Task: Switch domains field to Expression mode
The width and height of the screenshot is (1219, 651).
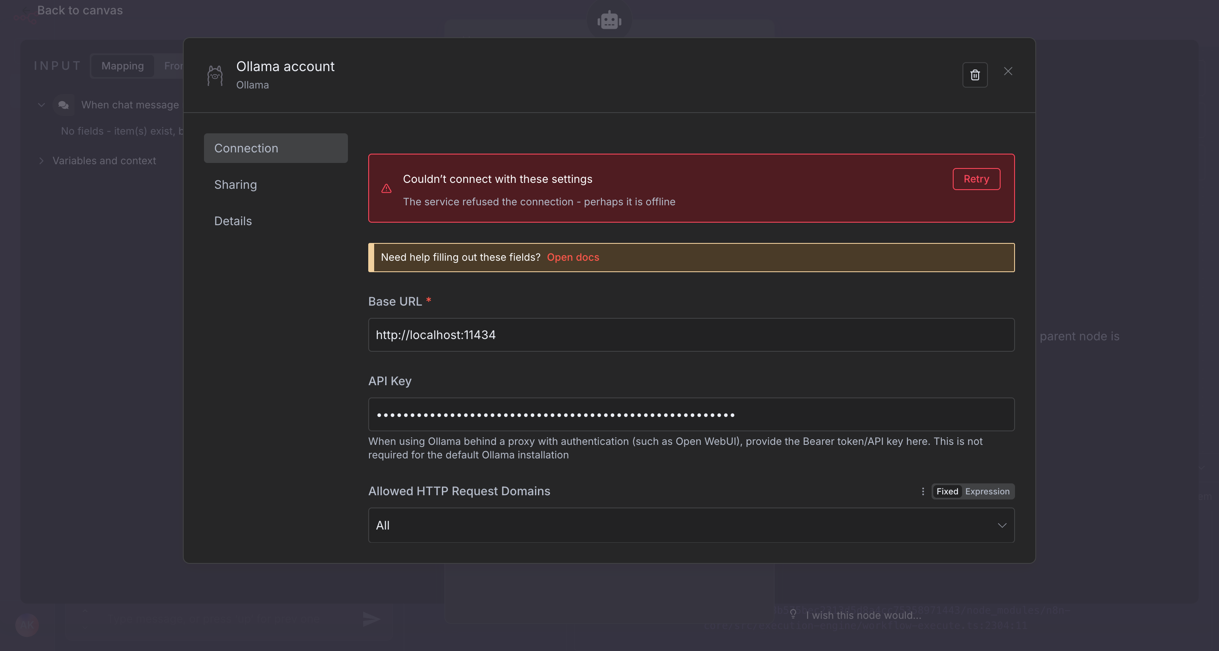Action: point(987,491)
